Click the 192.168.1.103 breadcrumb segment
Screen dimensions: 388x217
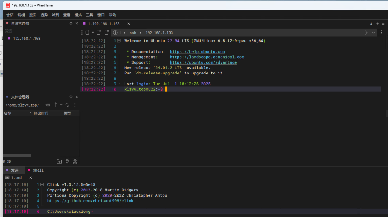click(x=159, y=33)
